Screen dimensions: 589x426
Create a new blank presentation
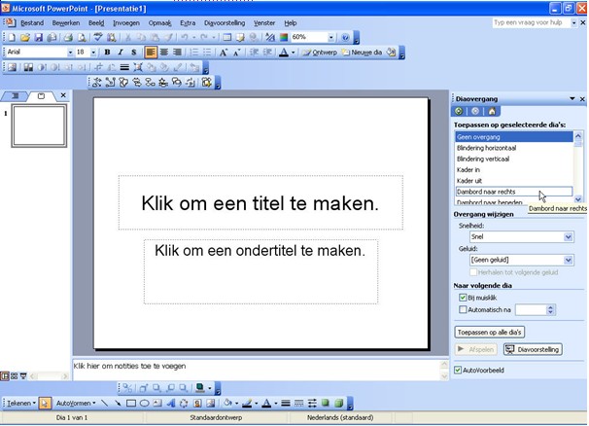point(12,37)
